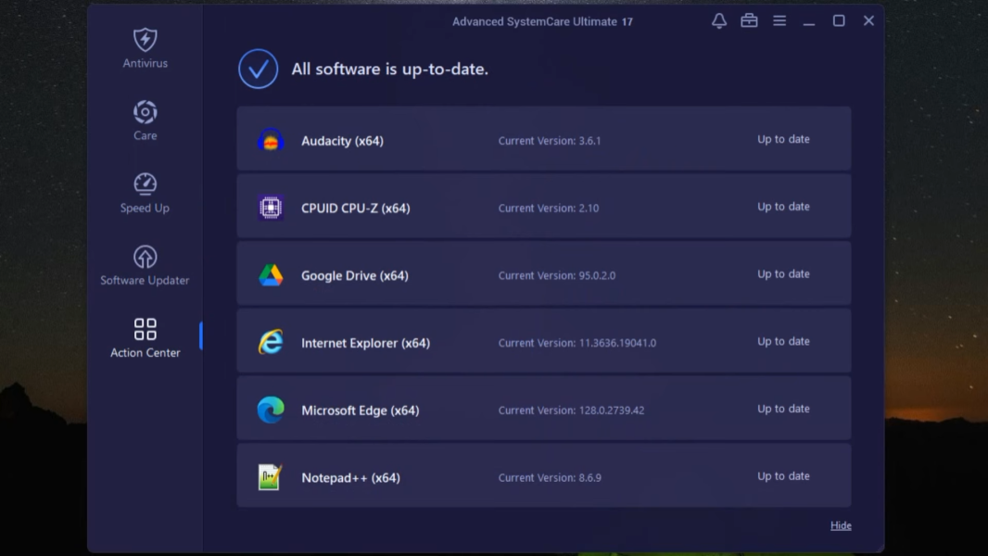Open the hamburger options menu
Viewport: 988px width, 556px height.
tap(779, 20)
